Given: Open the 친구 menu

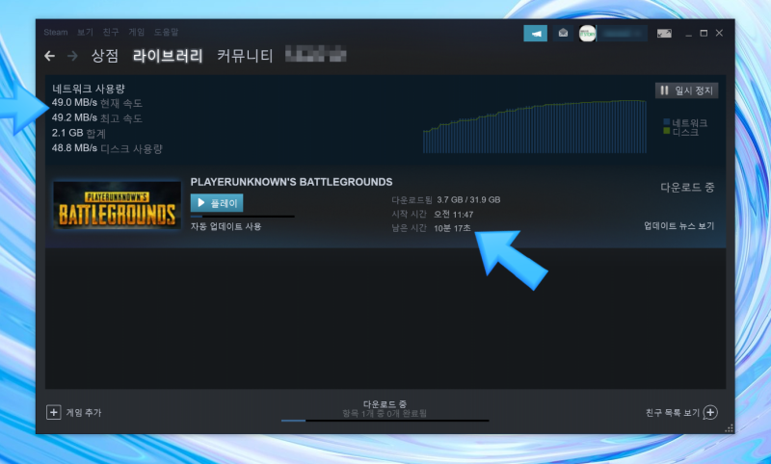Looking at the screenshot, I should pos(111,33).
